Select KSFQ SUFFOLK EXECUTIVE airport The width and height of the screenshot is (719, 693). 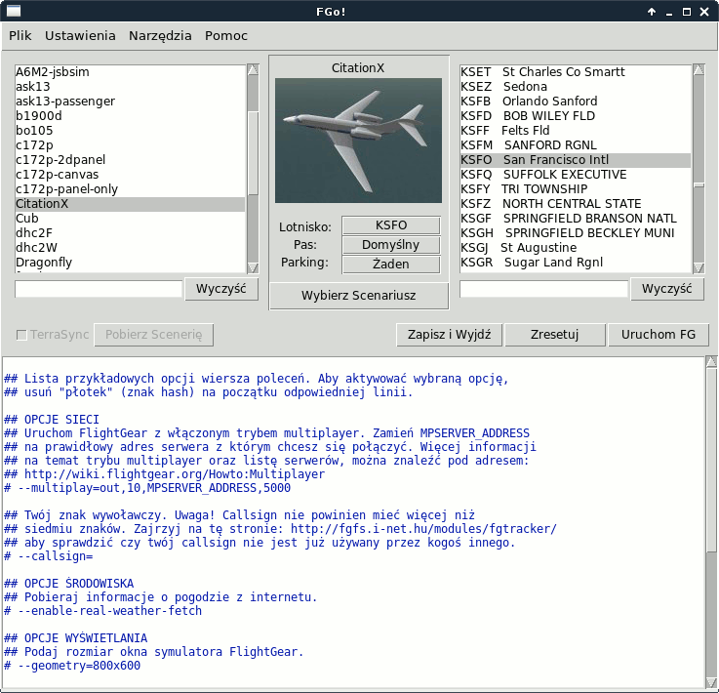click(576, 175)
